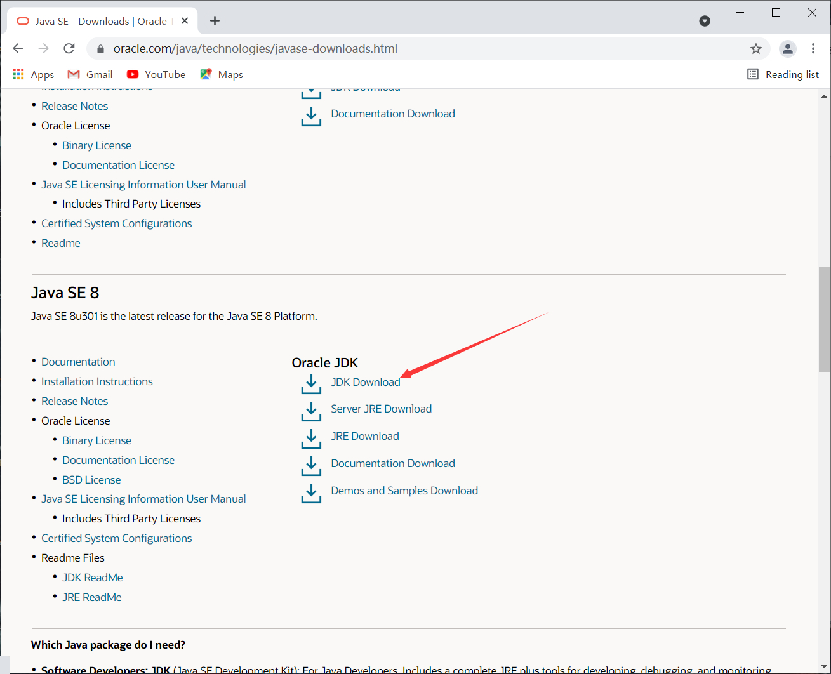
Task: Open the Readme link
Action: [x=61, y=243]
